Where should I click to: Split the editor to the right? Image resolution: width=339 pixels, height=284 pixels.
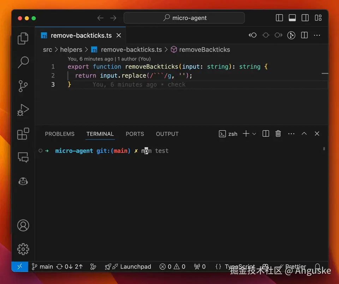coord(304,35)
